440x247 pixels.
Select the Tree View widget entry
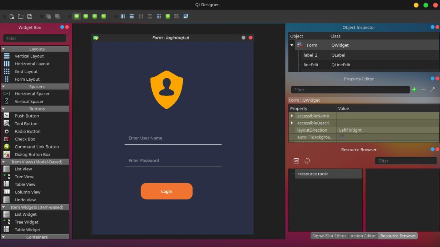[x=24, y=177]
